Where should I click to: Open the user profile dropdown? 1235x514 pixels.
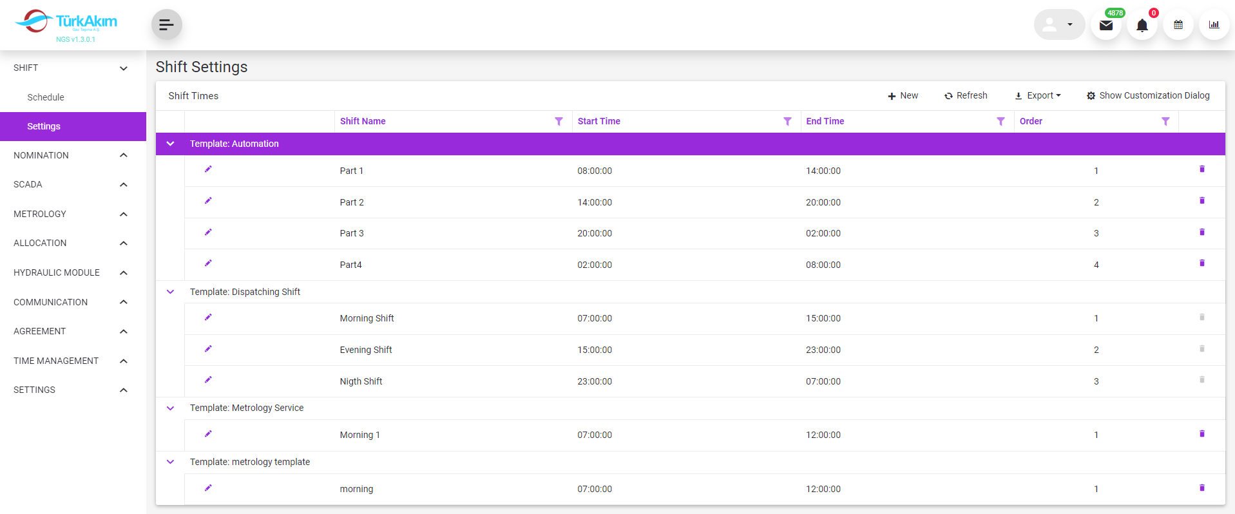click(x=1059, y=25)
